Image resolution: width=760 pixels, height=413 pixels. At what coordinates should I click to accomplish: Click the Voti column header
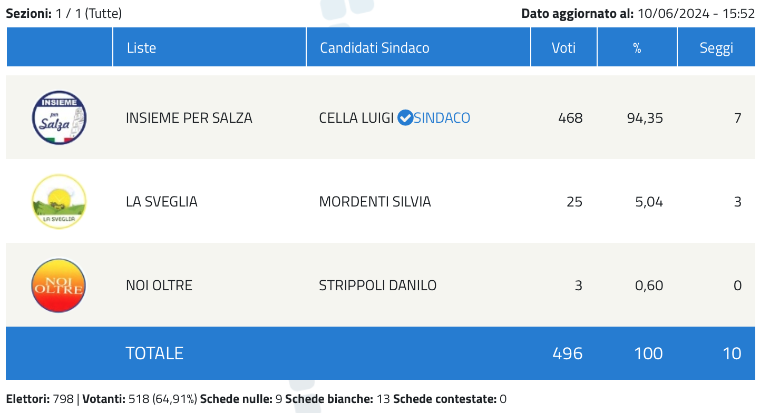tap(564, 47)
